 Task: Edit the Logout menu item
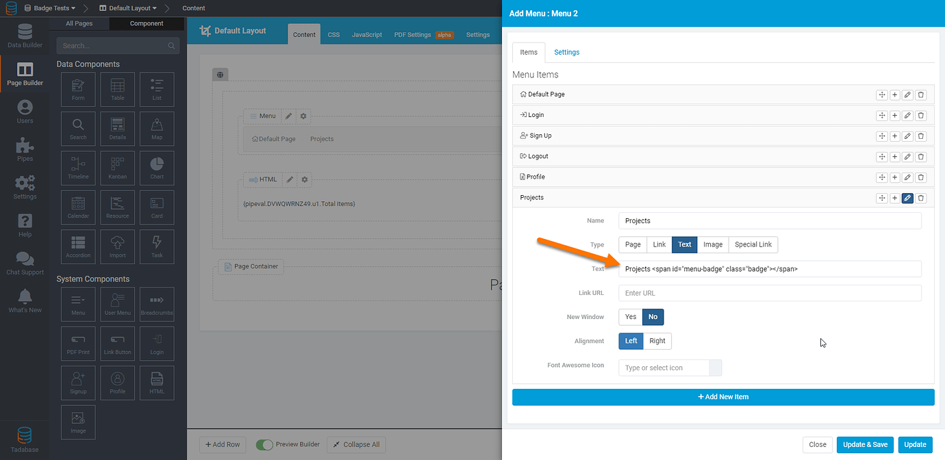[907, 157]
